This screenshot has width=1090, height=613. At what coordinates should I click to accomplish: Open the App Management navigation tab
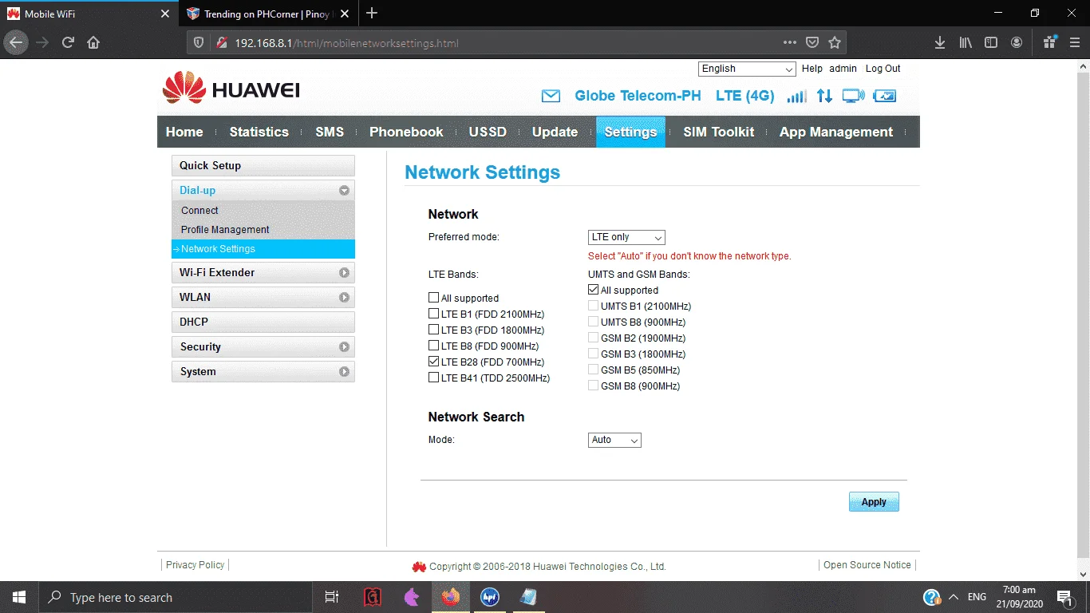coord(836,132)
